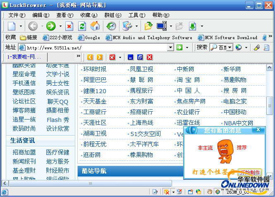Open the address bar URL dropdown

point(170,47)
